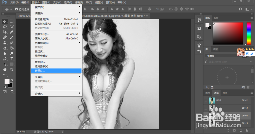Click the hue spectrum slider in Color panel
This screenshot has height=134, width=255.
coord(249,33)
